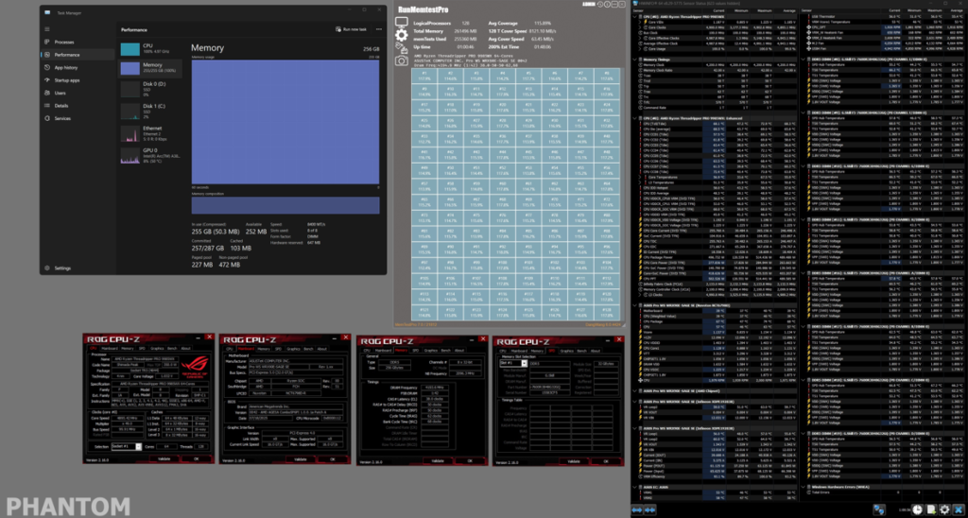Open Services in Task Manager sidebar
The width and height of the screenshot is (968, 518).
click(x=62, y=118)
